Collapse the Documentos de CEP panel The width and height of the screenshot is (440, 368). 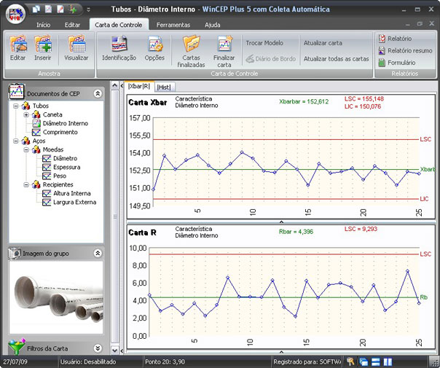tap(98, 93)
